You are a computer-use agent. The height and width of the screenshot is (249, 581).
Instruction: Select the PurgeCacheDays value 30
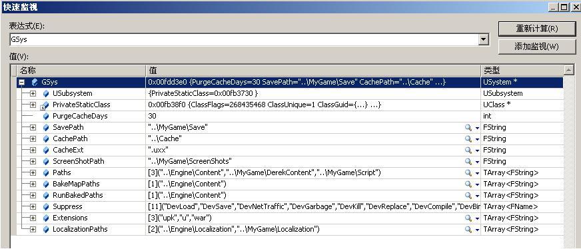pyautogui.click(x=152, y=116)
